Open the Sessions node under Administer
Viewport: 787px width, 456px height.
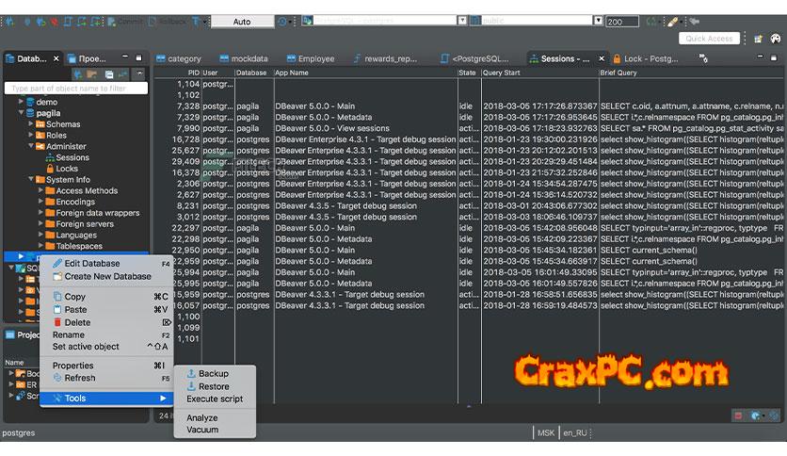click(72, 157)
